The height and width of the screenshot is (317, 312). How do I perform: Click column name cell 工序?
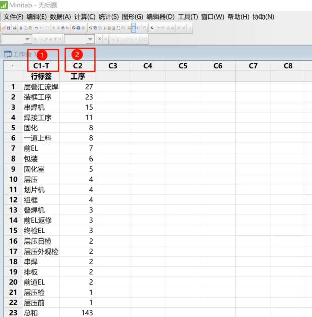tap(77, 76)
